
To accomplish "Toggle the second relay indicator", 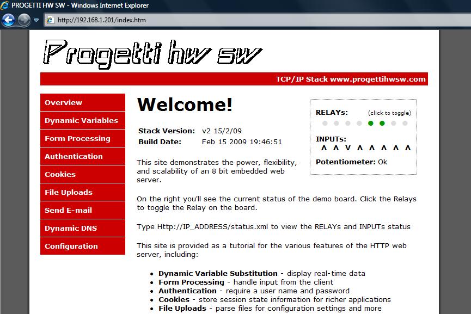I will click(336, 123).
